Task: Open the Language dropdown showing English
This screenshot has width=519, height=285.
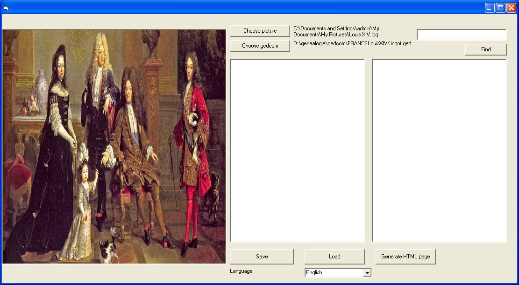Action: click(x=338, y=272)
